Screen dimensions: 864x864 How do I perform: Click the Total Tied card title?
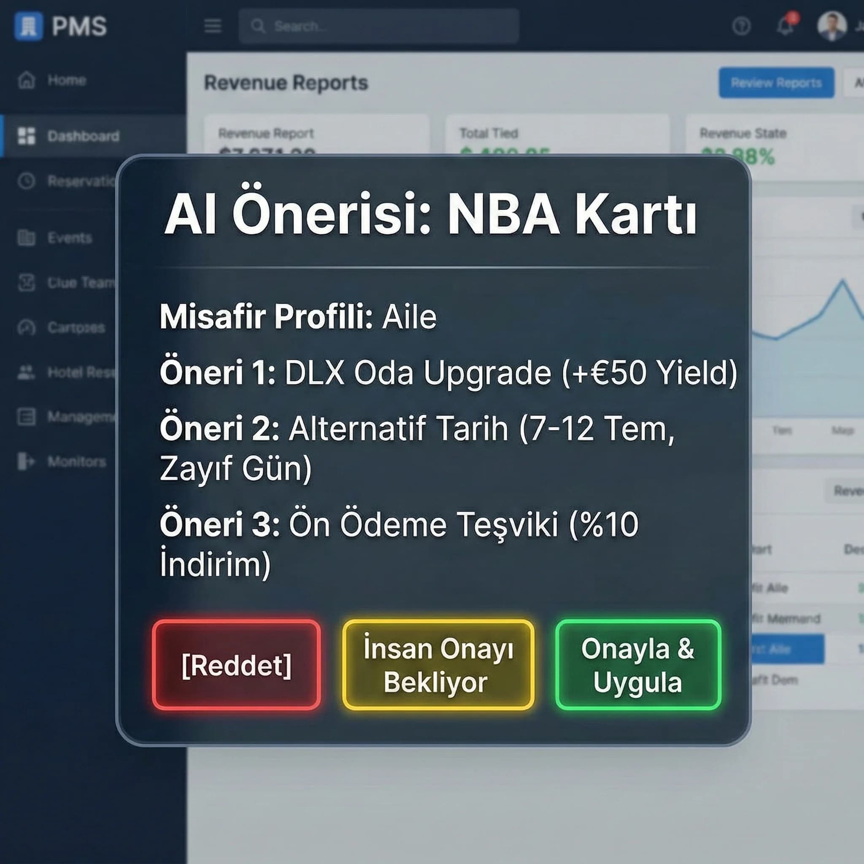click(x=489, y=133)
